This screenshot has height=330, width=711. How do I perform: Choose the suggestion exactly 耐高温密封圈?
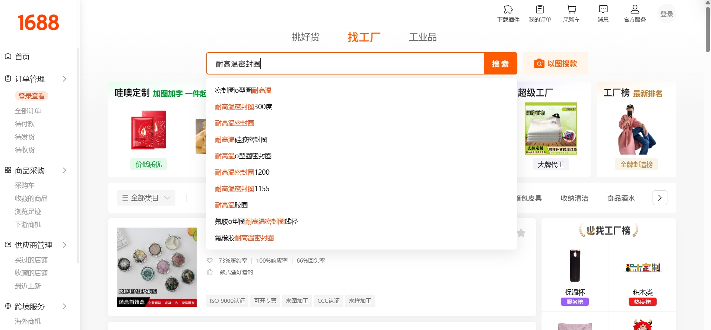361,123
